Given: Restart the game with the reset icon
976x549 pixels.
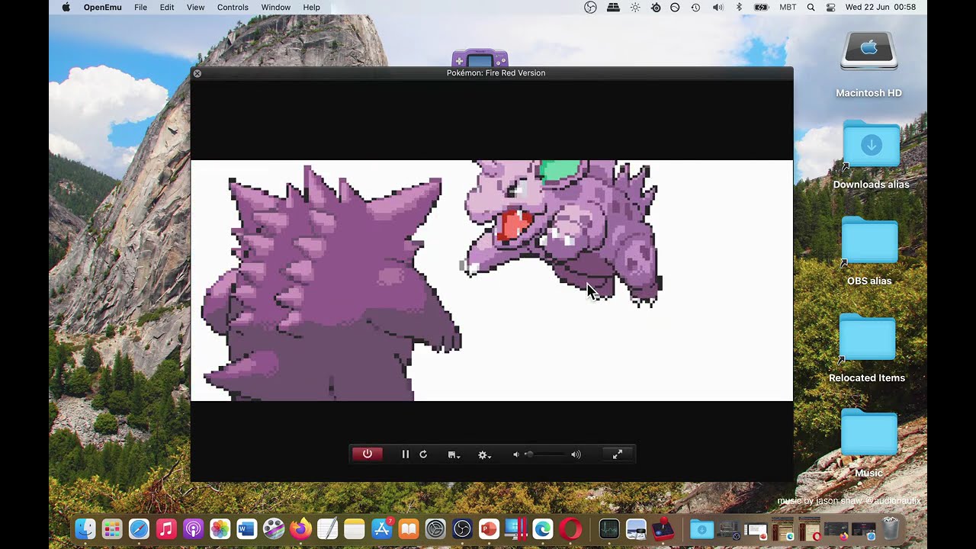Looking at the screenshot, I should point(423,454).
